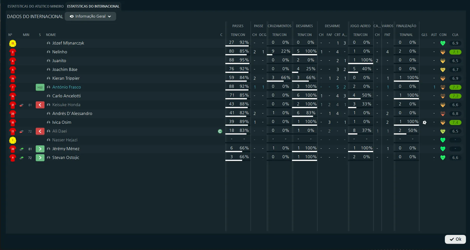Click the CRUZAMENTOS group header

tap(279, 26)
